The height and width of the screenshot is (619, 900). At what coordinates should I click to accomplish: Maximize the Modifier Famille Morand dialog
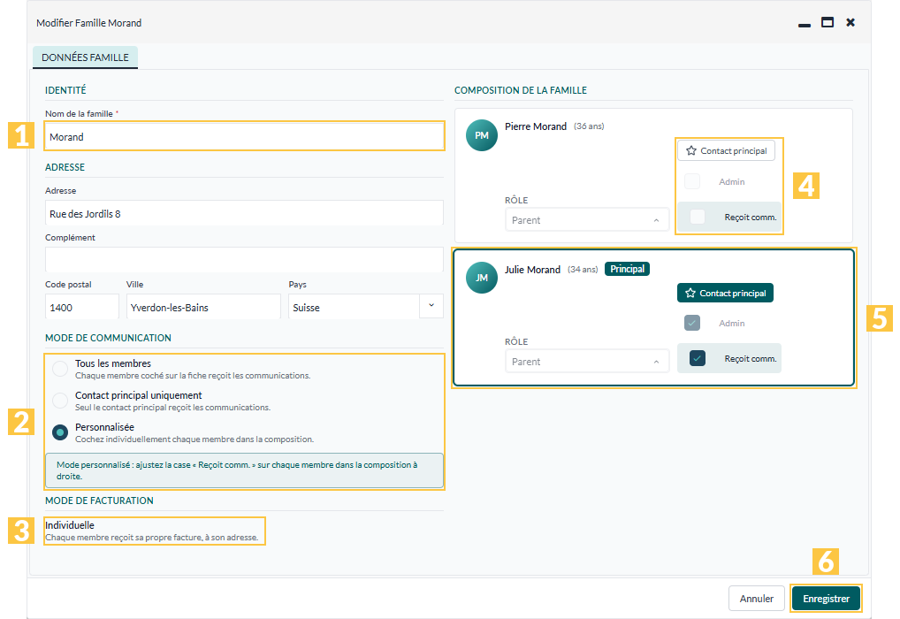[828, 22]
